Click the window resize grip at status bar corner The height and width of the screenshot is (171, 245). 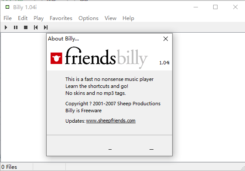[243, 168]
